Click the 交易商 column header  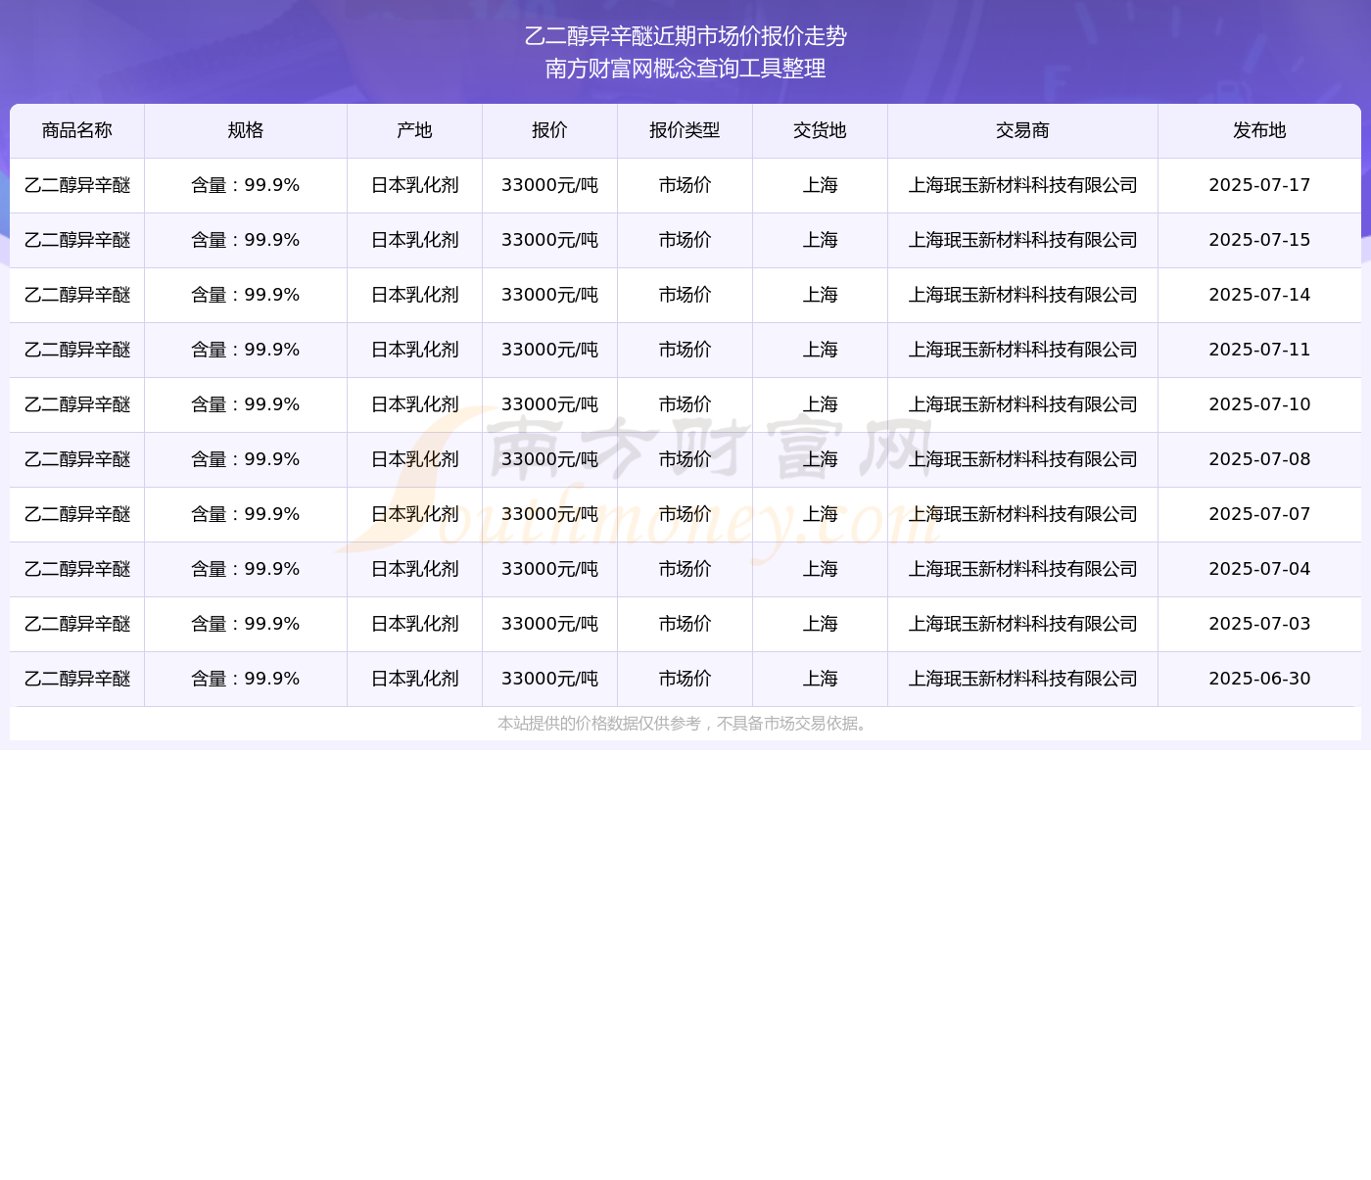[x=1022, y=130]
